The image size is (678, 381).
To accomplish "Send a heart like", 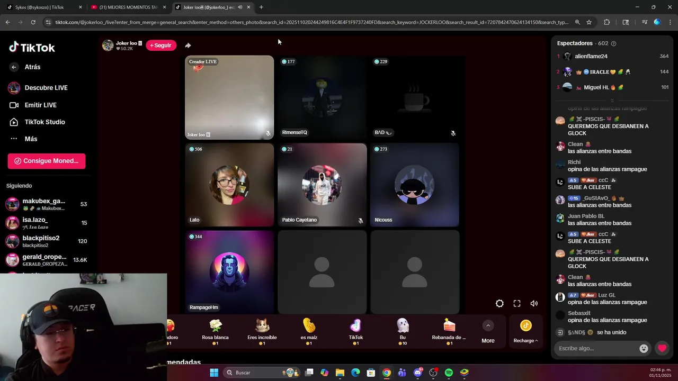I will coord(662,348).
